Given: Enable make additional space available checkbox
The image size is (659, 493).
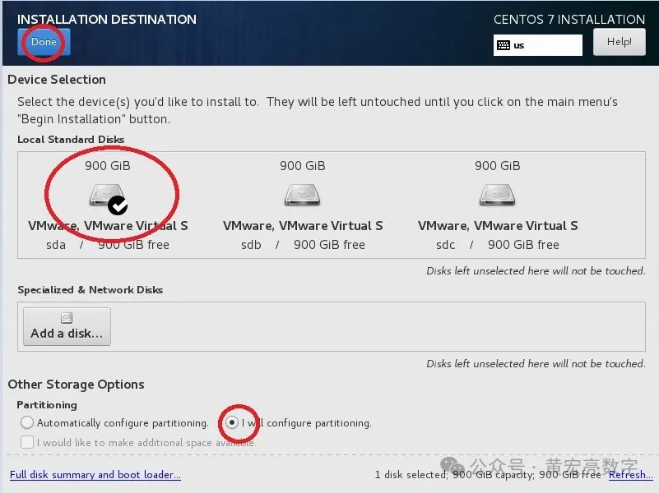Looking at the screenshot, I should coord(27,442).
